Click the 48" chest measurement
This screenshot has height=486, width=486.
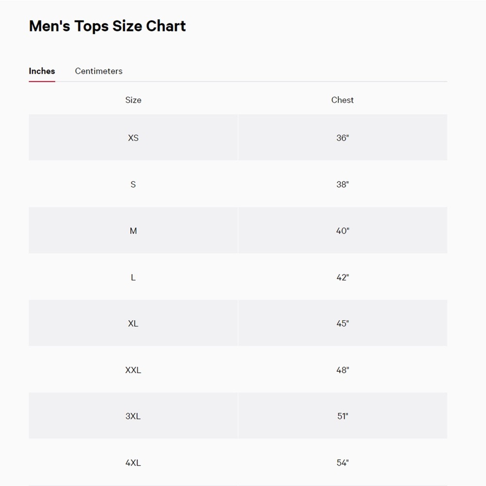[x=343, y=370]
